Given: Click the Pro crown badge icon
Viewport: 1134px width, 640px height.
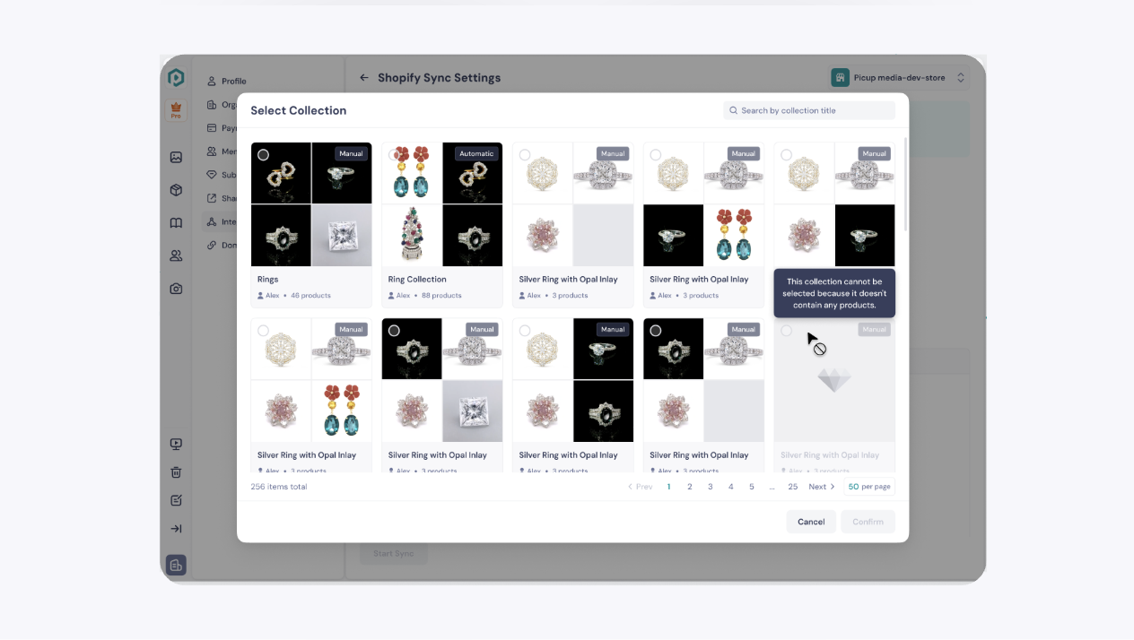Looking at the screenshot, I should 176,110.
